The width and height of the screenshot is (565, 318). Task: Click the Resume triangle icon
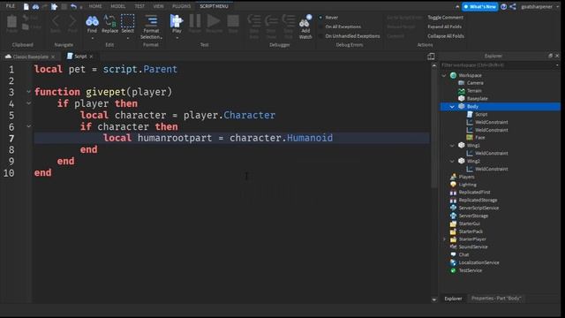[214, 21]
